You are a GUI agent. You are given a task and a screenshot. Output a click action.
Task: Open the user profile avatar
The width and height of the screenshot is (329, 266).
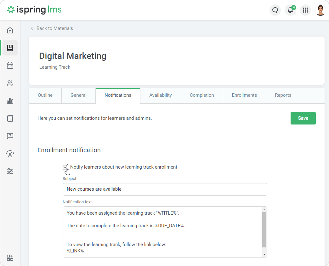320,10
